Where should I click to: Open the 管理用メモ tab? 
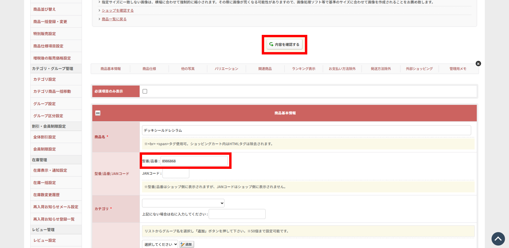(x=458, y=69)
